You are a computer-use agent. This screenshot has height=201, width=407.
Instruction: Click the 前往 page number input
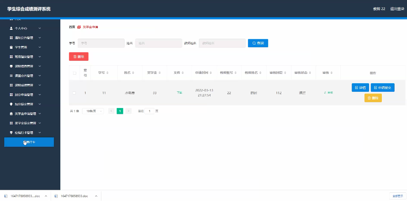149,111
